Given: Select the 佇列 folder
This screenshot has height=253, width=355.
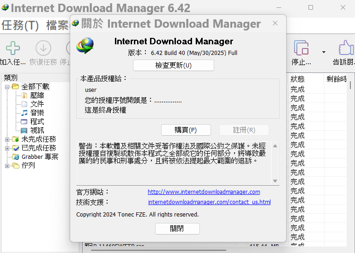Looking at the screenshot, I should [28, 166].
